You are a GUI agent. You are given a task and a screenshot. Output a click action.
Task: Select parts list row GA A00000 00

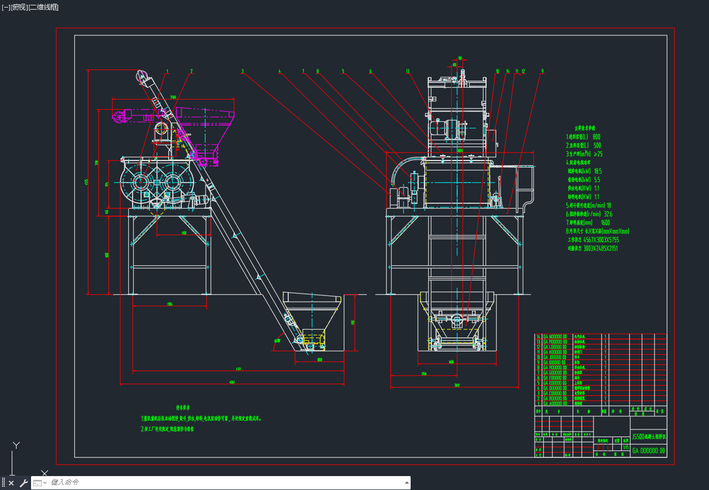[x=600, y=404]
